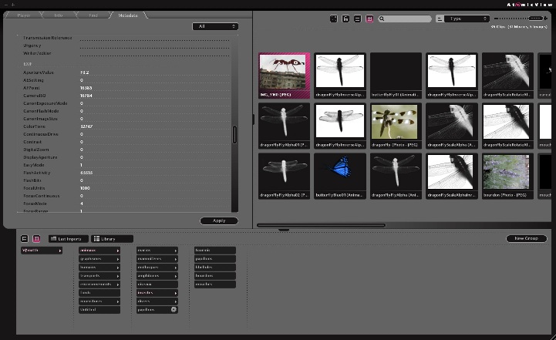The width and height of the screenshot is (556, 340).
Task: Open the All metadata filter dropdown
Action: pyautogui.click(x=215, y=26)
